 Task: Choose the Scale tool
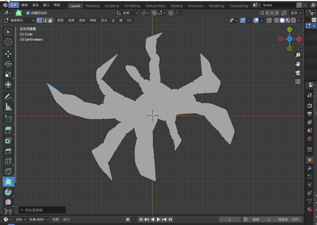pos(8,74)
